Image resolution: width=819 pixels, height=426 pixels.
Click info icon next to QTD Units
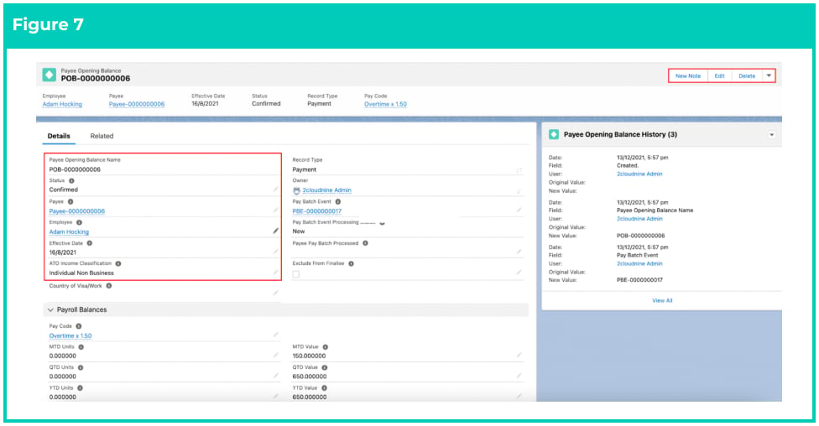click(x=81, y=367)
